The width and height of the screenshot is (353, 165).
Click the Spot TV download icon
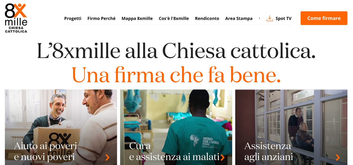269,18
